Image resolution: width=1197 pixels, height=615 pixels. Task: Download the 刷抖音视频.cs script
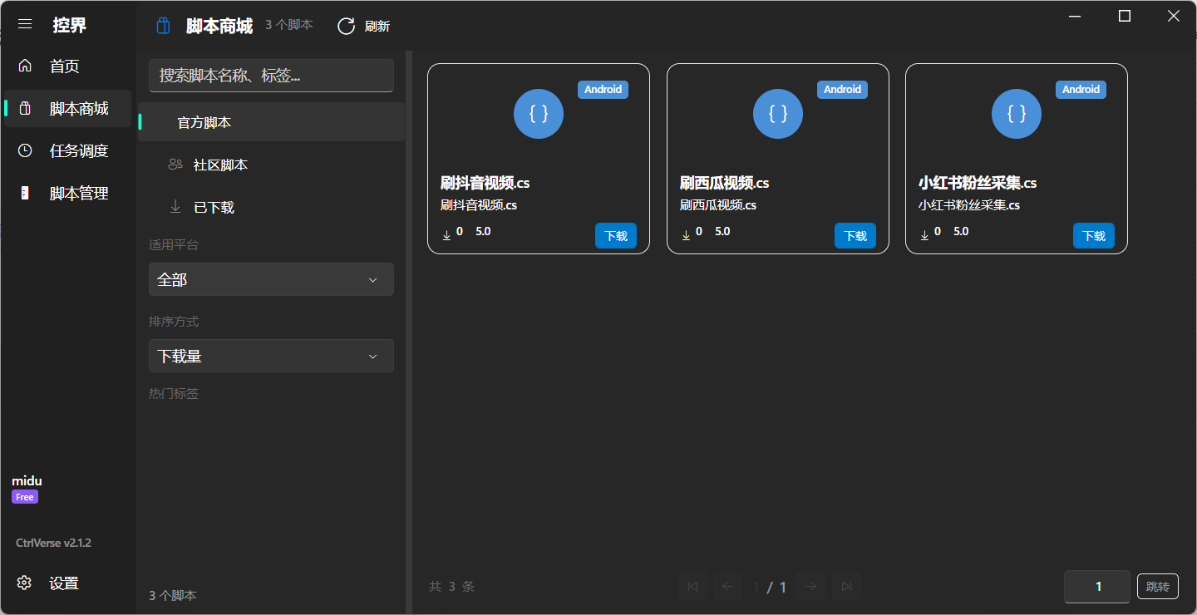coord(616,236)
